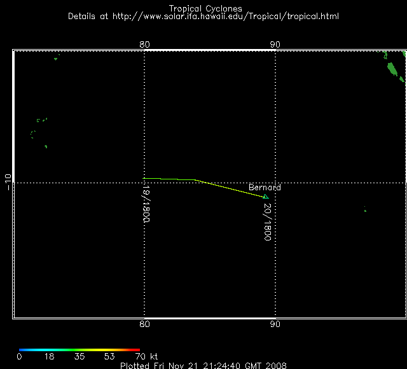Click the top 80 longitude label
This screenshot has width=407, height=369.
coord(144,45)
